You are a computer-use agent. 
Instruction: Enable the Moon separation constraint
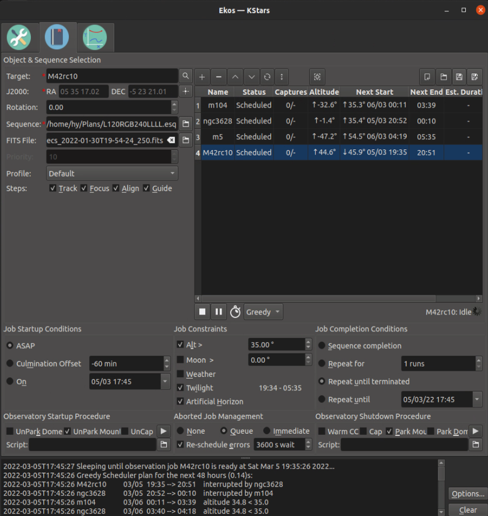180,360
